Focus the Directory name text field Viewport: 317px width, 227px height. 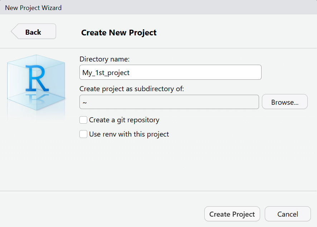170,73
